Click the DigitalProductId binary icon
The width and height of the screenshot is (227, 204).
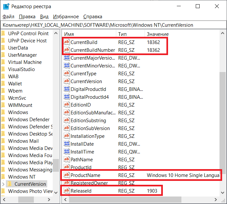66,89
